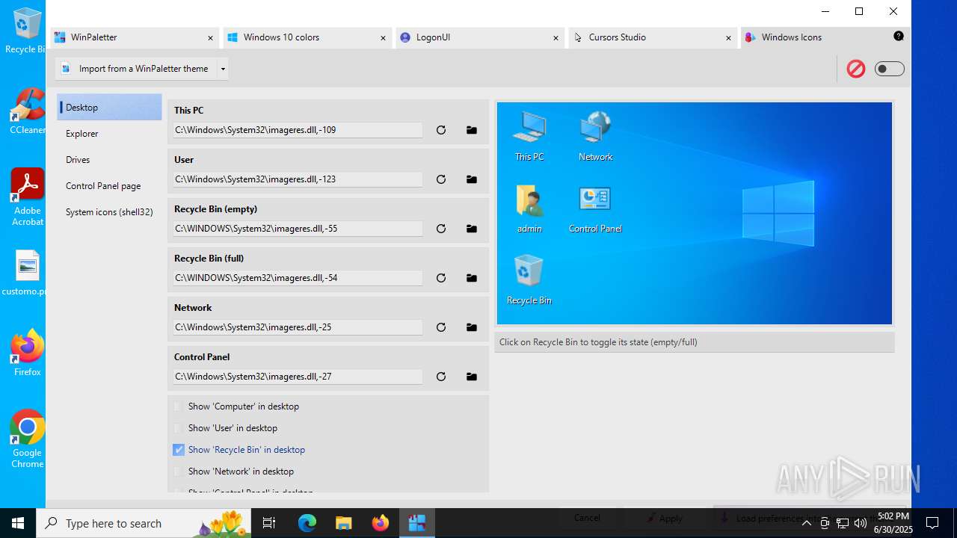Click the Recycle Bin in the preview
This screenshot has width=957, height=538.
tap(529, 279)
